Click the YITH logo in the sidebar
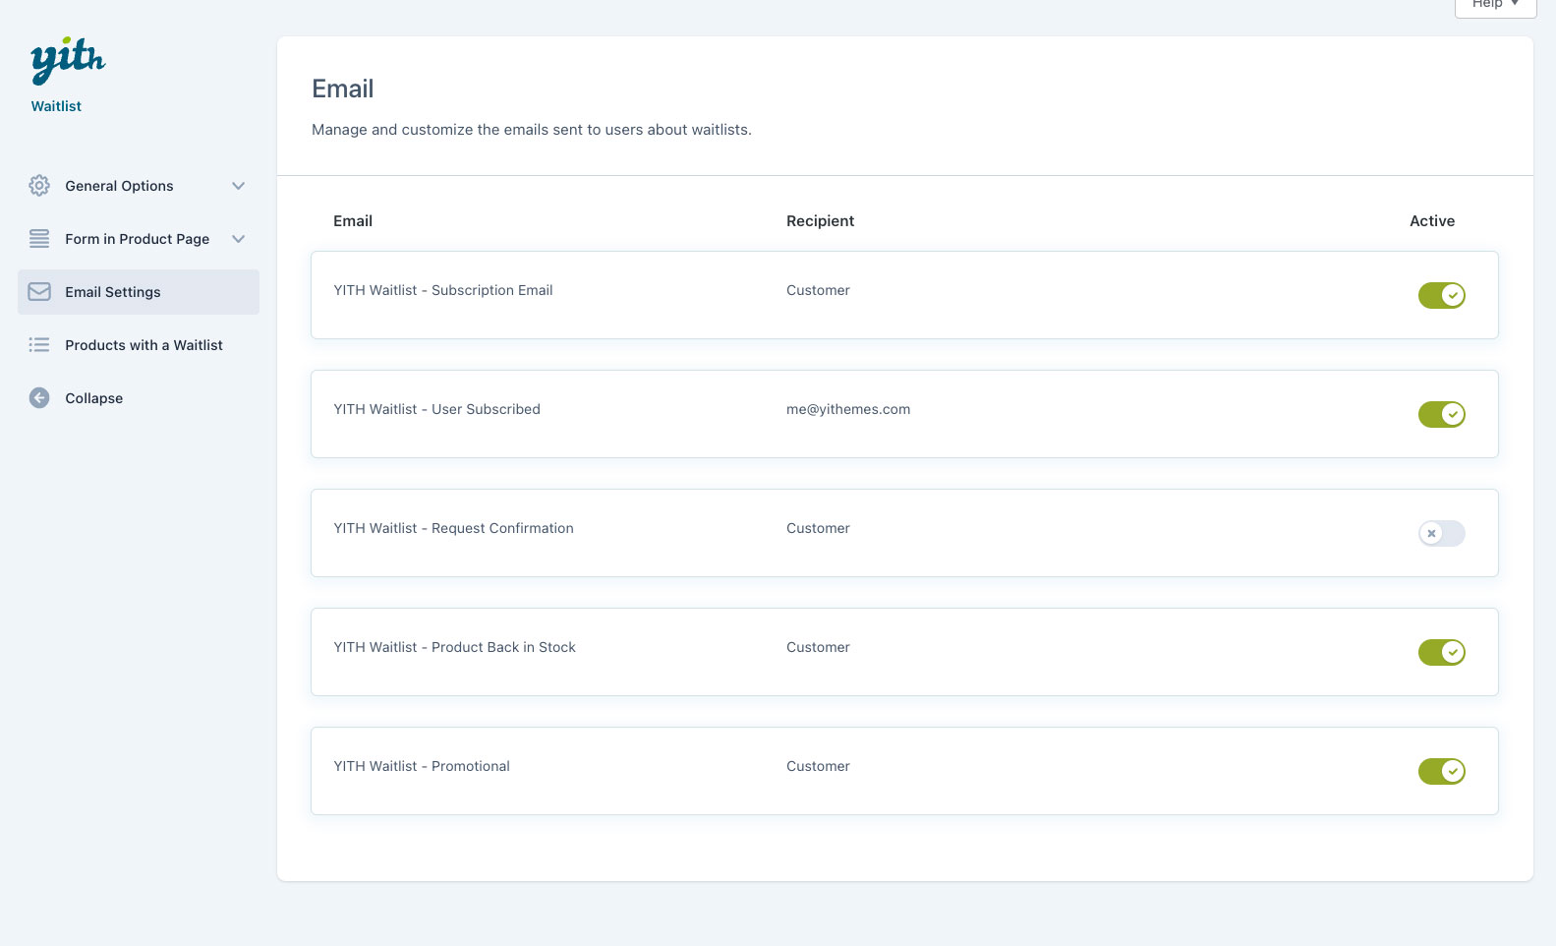Image resolution: width=1556 pixels, height=946 pixels. 68,61
